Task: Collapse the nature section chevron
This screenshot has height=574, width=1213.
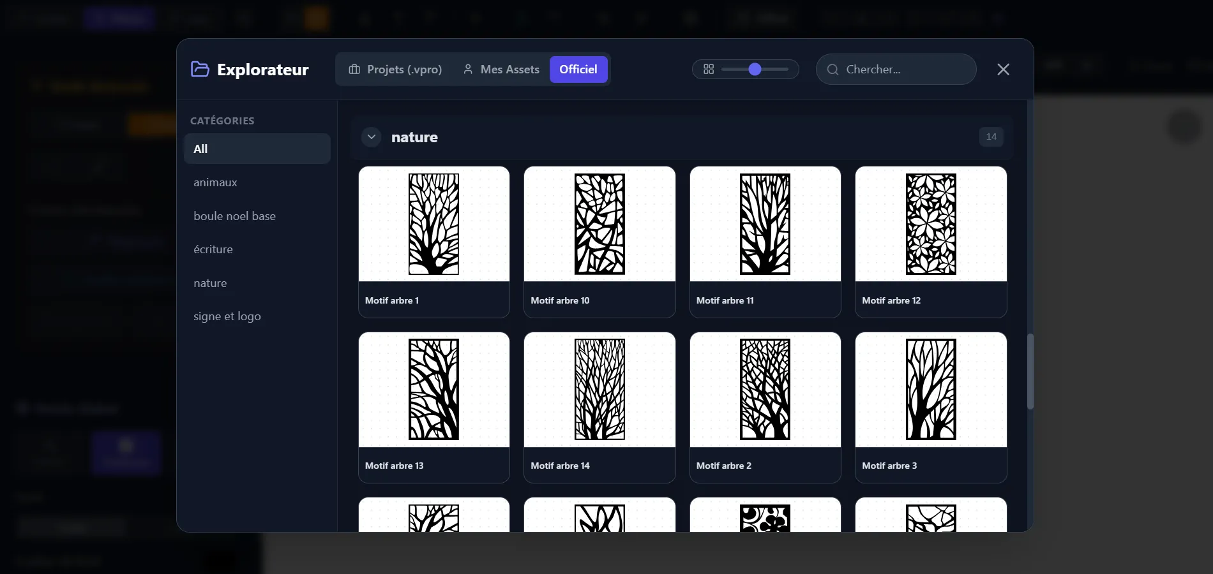Action: point(371,137)
